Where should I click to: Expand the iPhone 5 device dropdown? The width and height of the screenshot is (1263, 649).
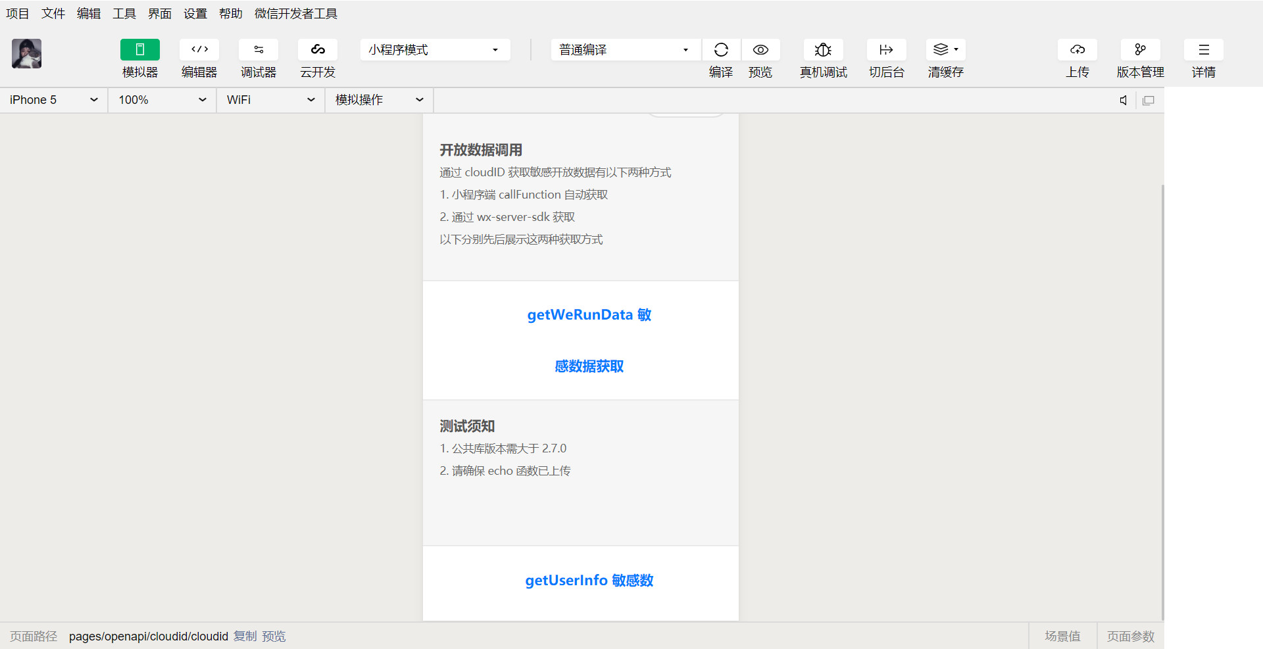54,100
